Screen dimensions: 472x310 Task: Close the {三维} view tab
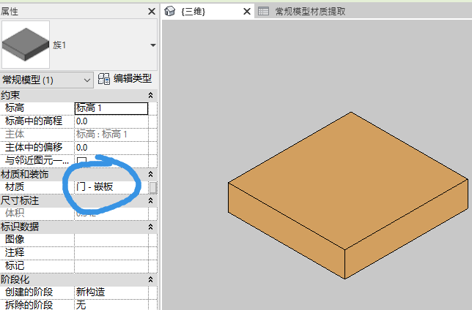(x=247, y=12)
